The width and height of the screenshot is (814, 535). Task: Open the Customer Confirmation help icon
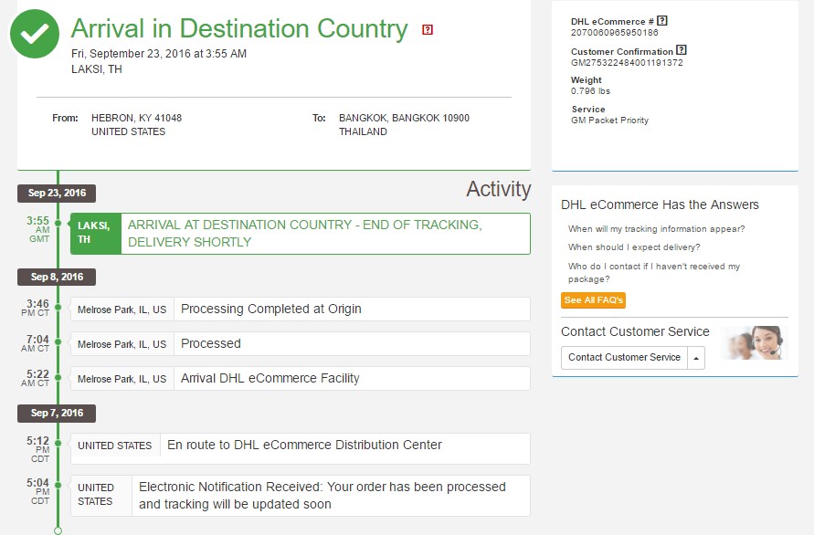click(x=682, y=50)
